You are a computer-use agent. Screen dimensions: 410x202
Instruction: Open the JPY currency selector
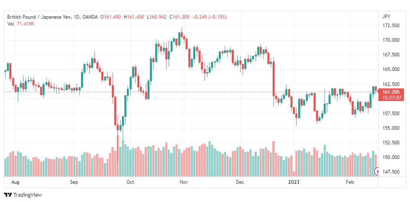coord(387,17)
